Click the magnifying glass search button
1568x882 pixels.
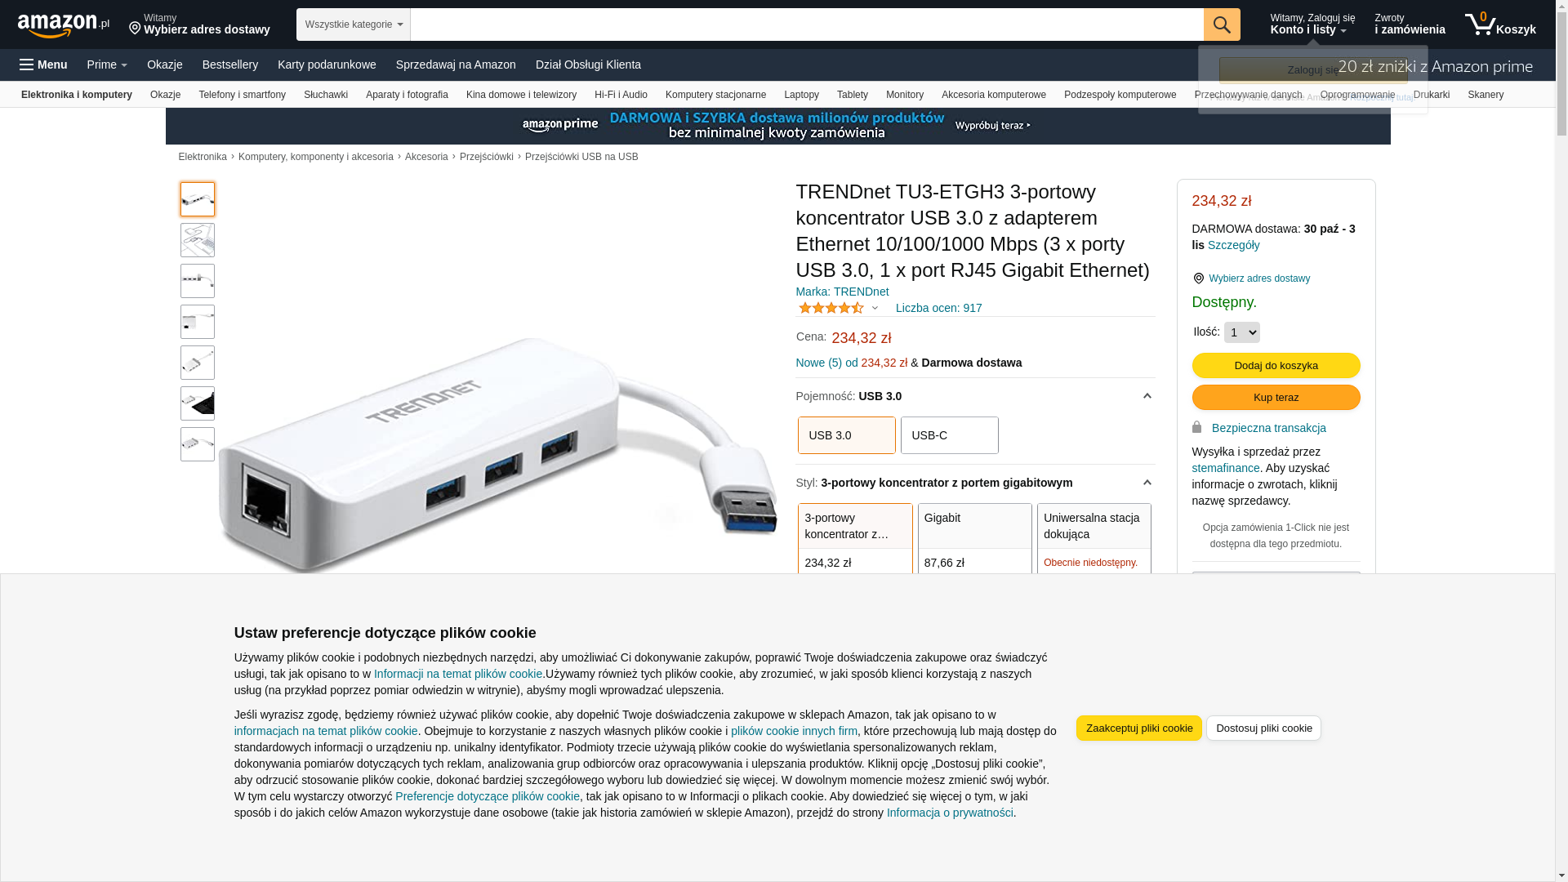[1221, 24]
